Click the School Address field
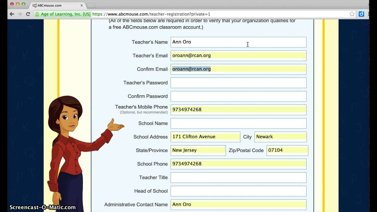The width and height of the screenshot is (377, 212). pyautogui.click(x=206, y=137)
